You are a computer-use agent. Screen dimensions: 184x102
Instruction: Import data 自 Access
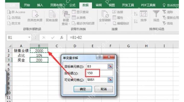(16, 12)
